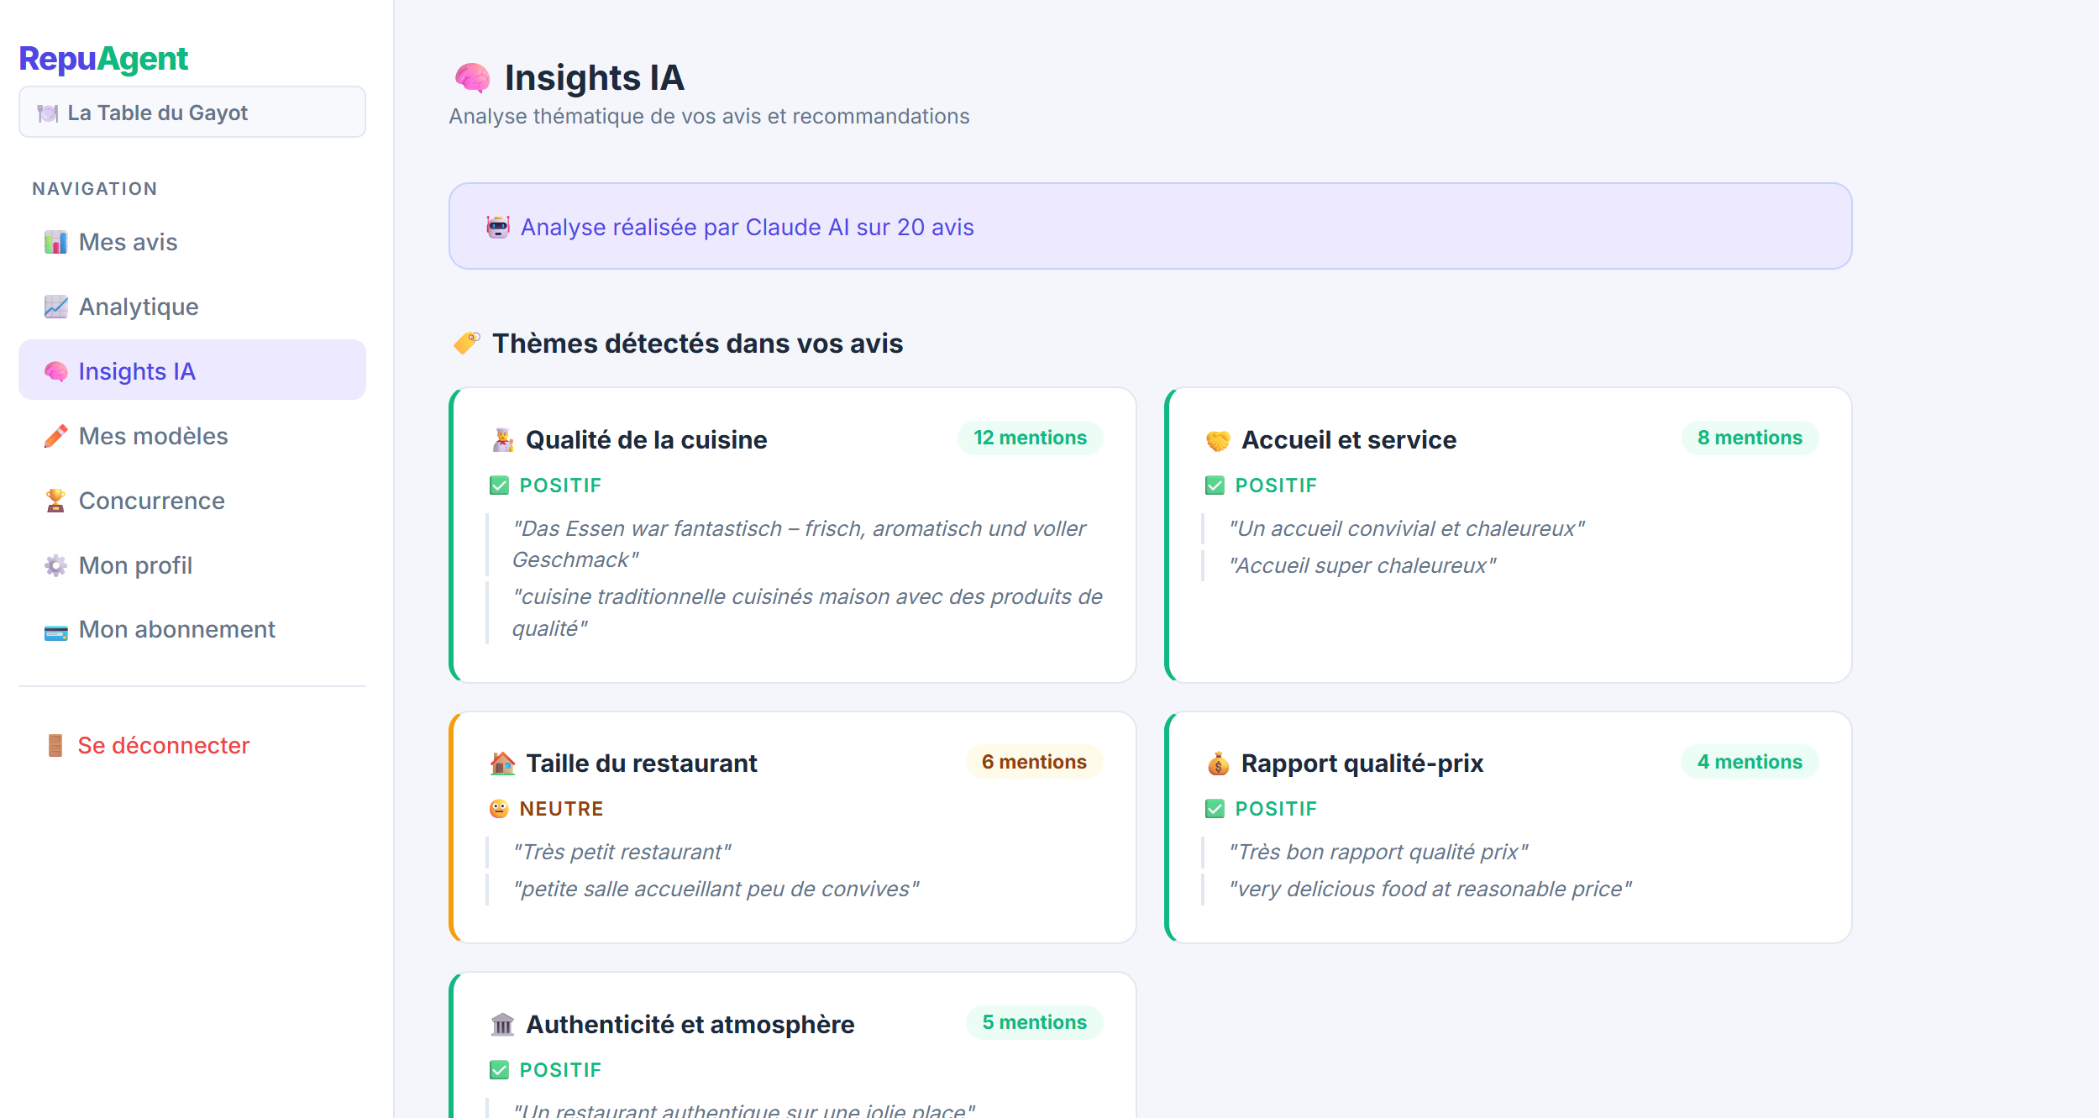Select the Taille du restaurant theme card
Screen dimensions: 2099x1118
click(793, 827)
